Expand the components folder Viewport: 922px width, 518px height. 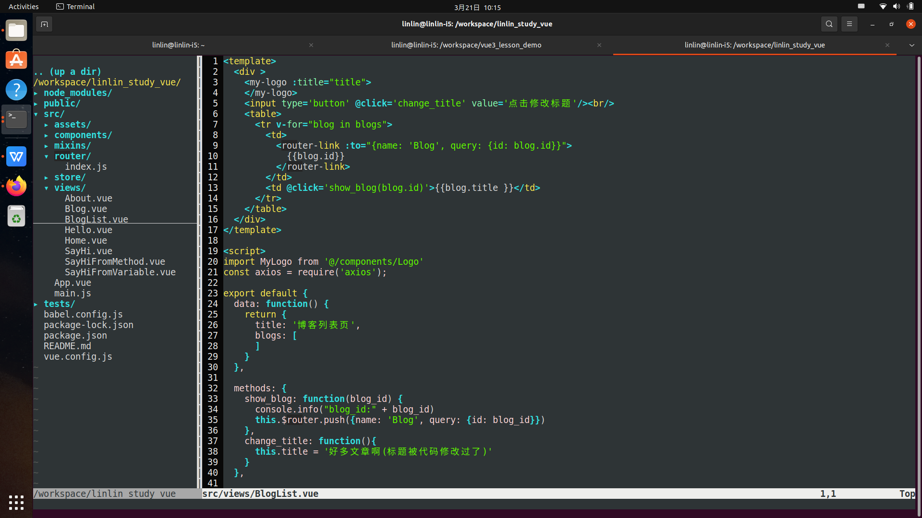[83, 135]
